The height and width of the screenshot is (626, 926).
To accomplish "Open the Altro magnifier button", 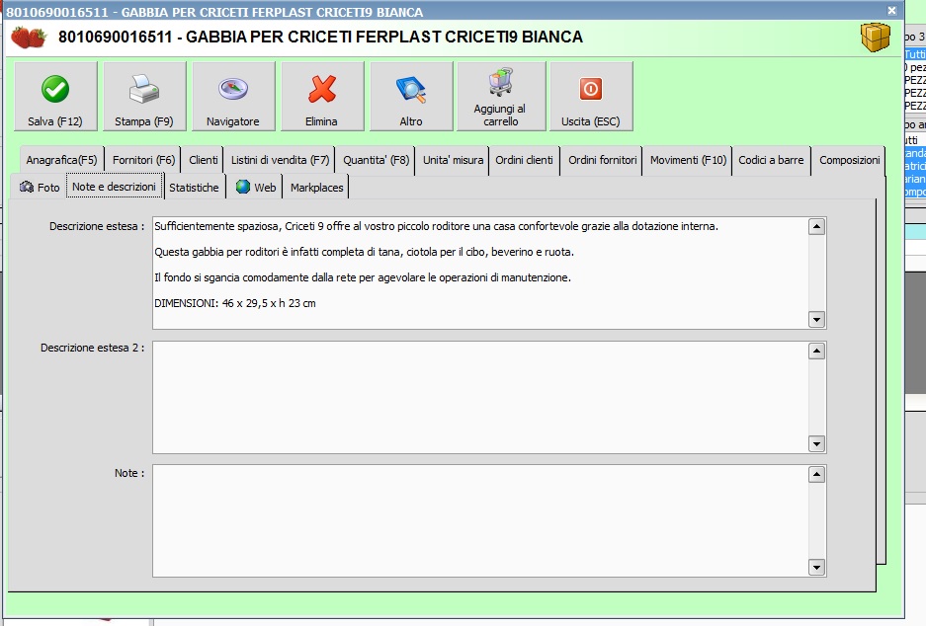I will pyautogui.click(x=411, y=96).
